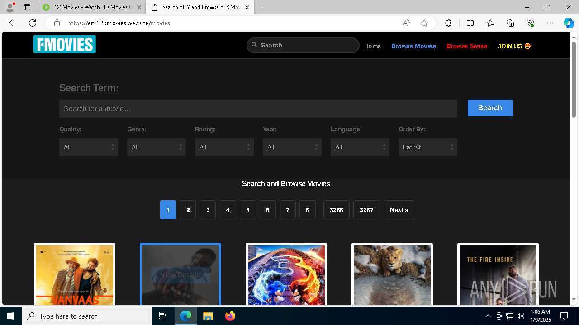Click the FMOVIES logo

tap(65, 44)
